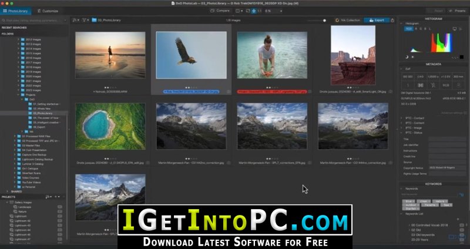470x249 pixels.
Task: Collapse the Projects folder
Action: click(x=18, y=95)
